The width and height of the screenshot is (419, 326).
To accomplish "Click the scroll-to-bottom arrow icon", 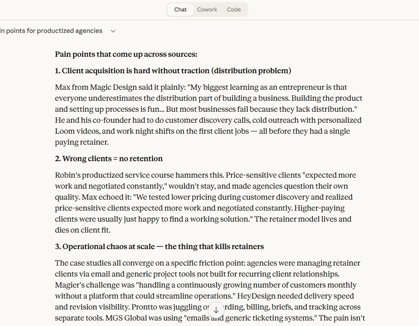I will tap(216, 310).
